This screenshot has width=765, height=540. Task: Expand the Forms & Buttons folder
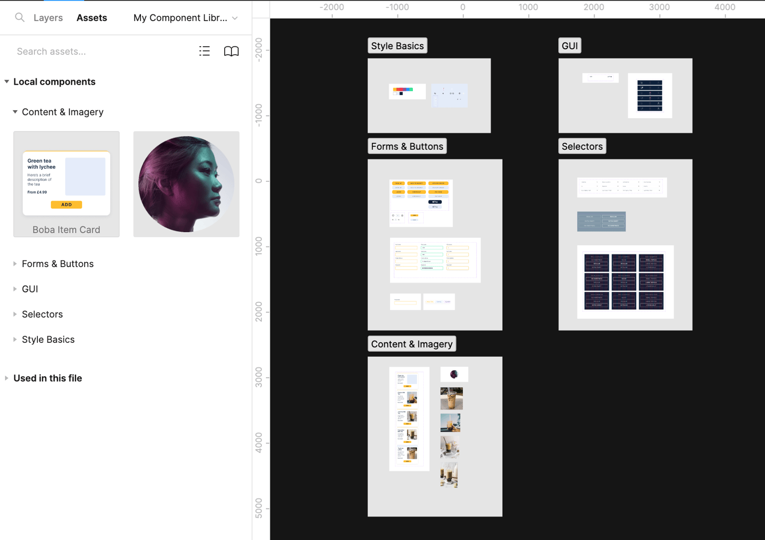coord(15,264)
